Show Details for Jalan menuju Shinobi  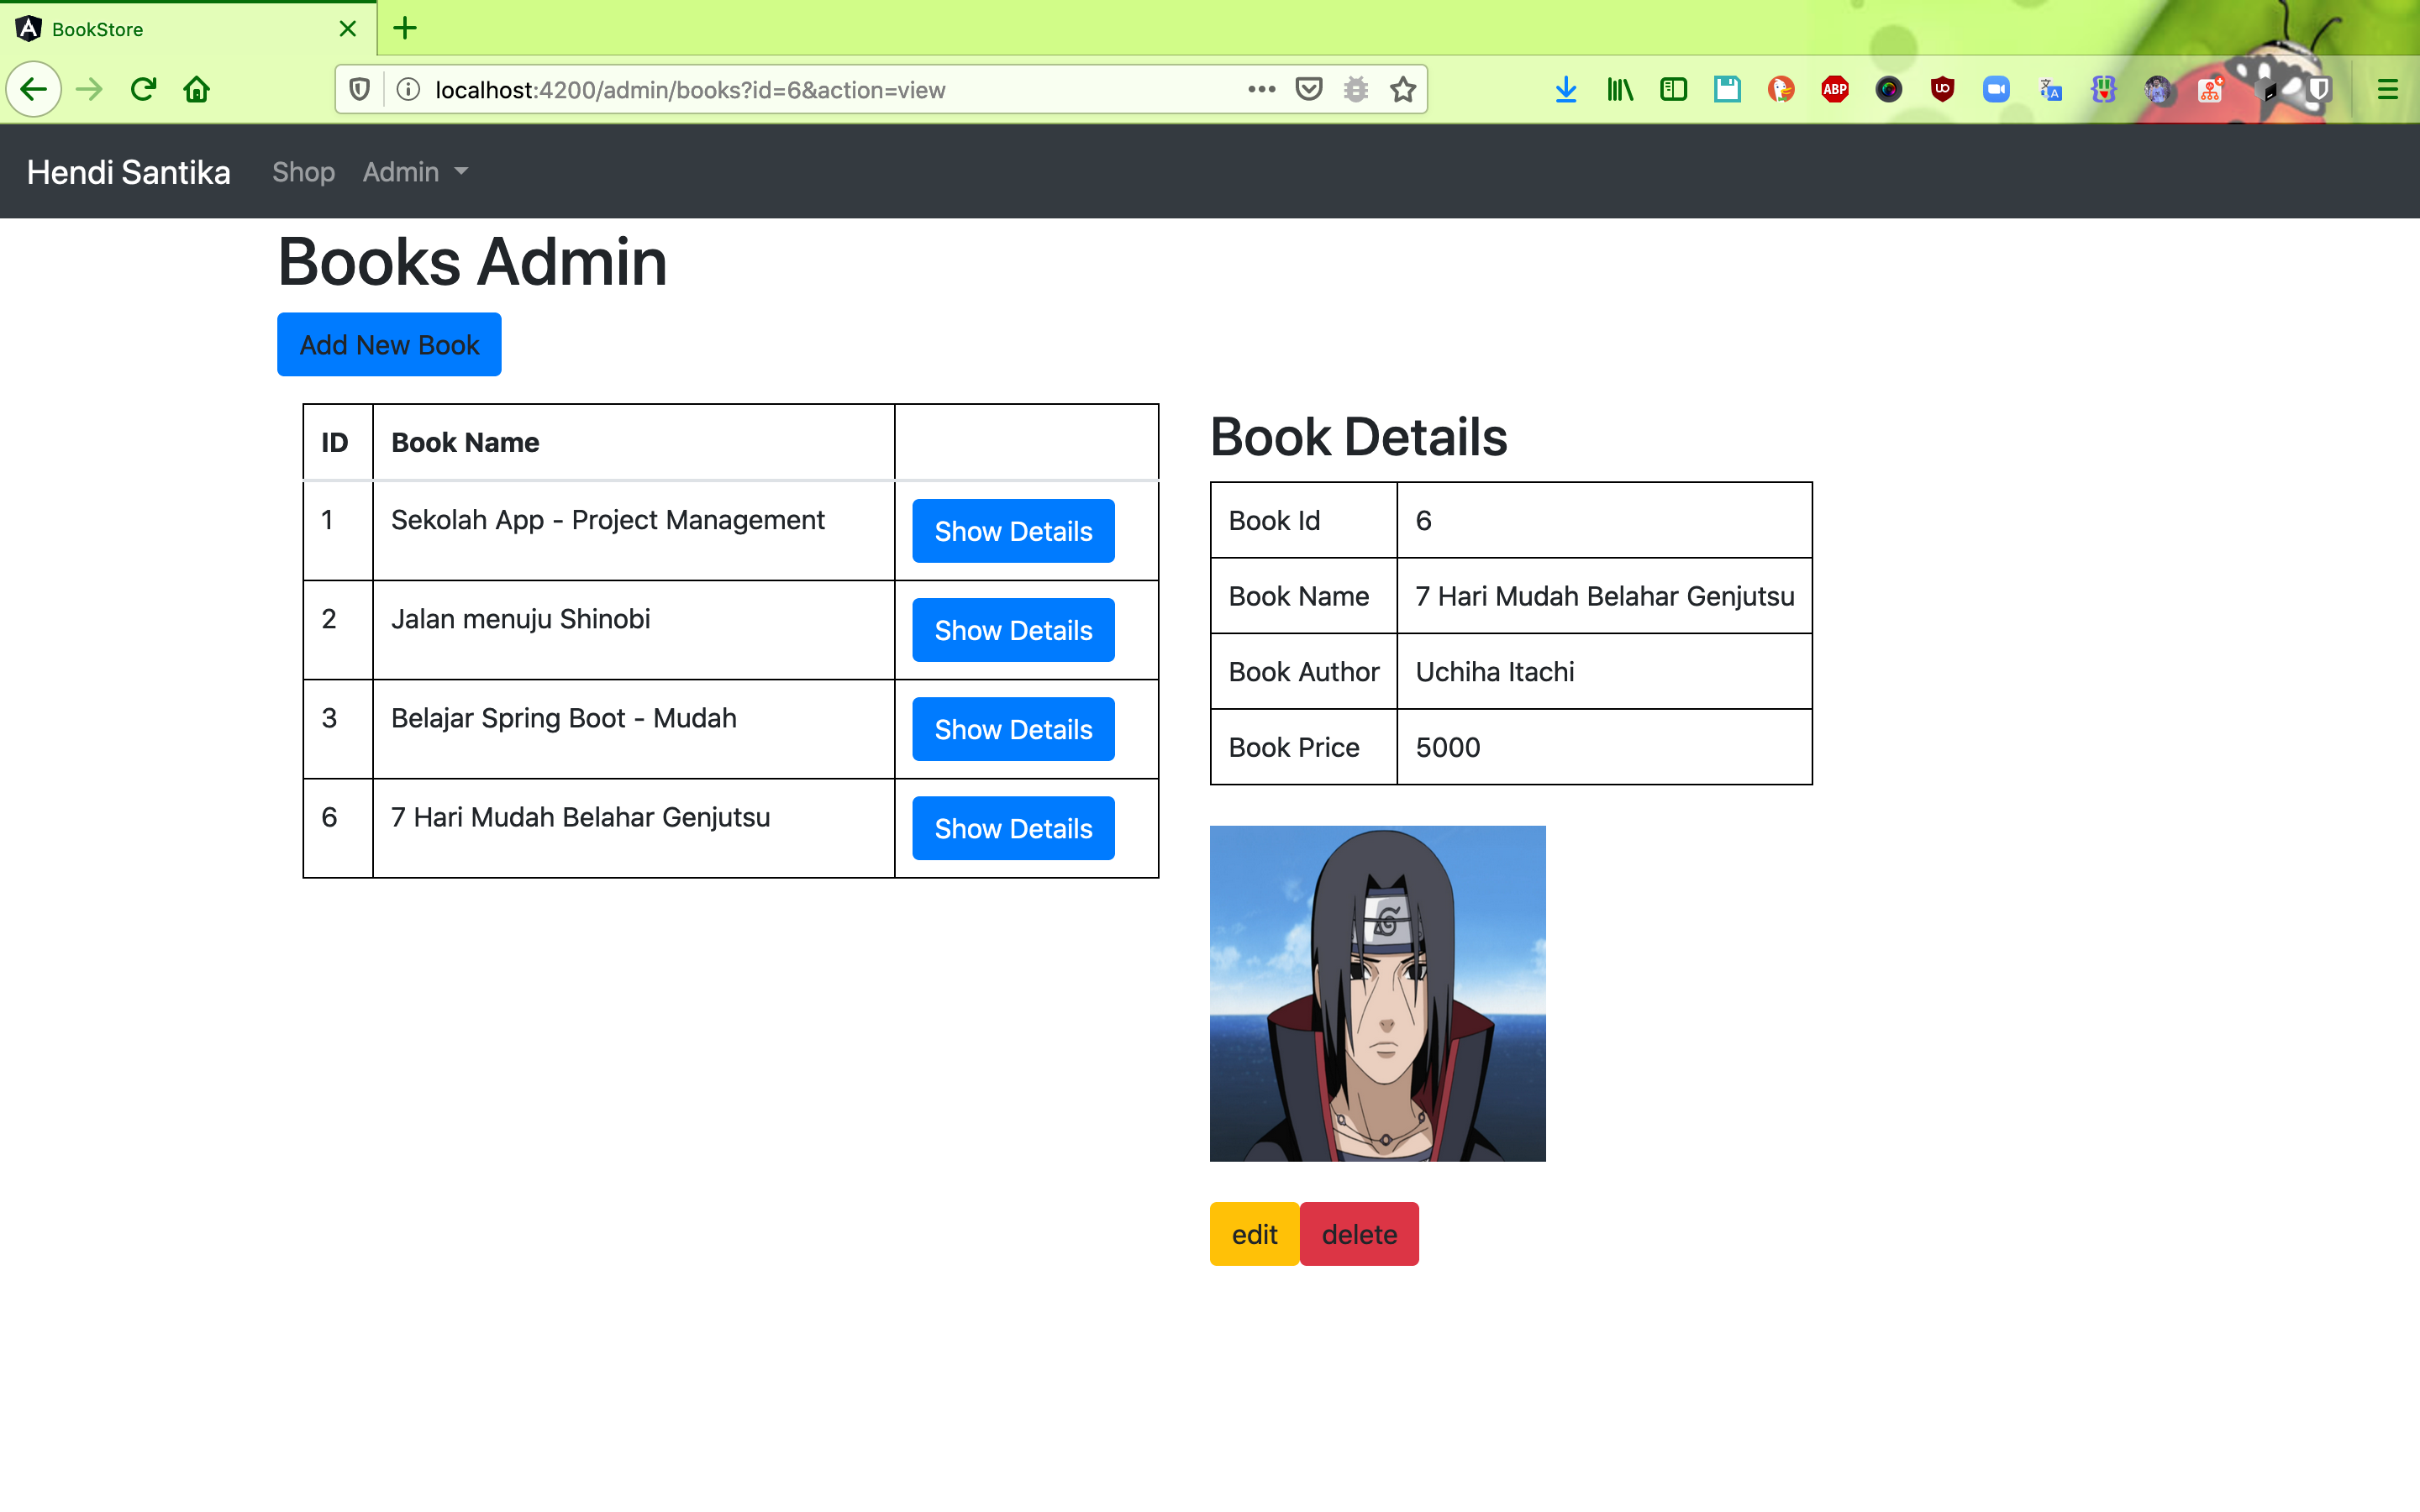coord(1013,630)
